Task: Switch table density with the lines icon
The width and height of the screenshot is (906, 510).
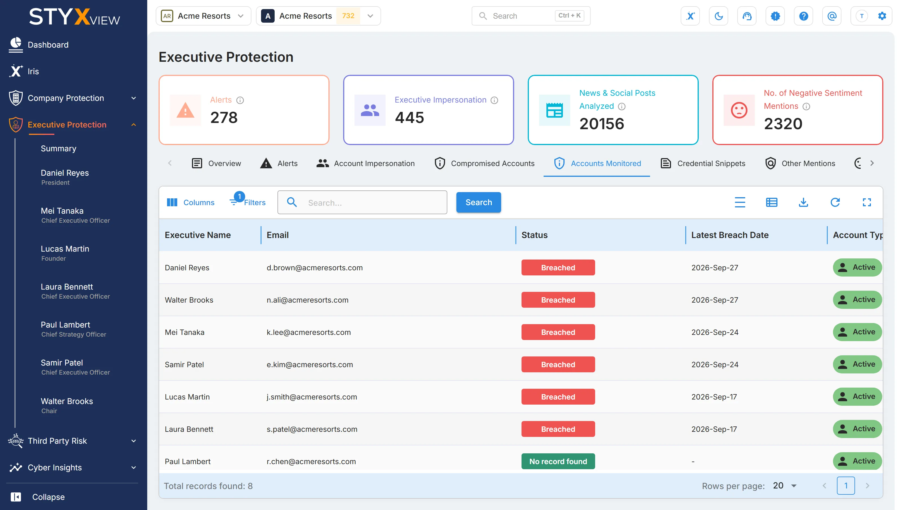Action: pos(740,202)
